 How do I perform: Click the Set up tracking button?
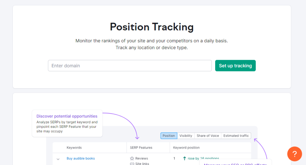point(235,65)
